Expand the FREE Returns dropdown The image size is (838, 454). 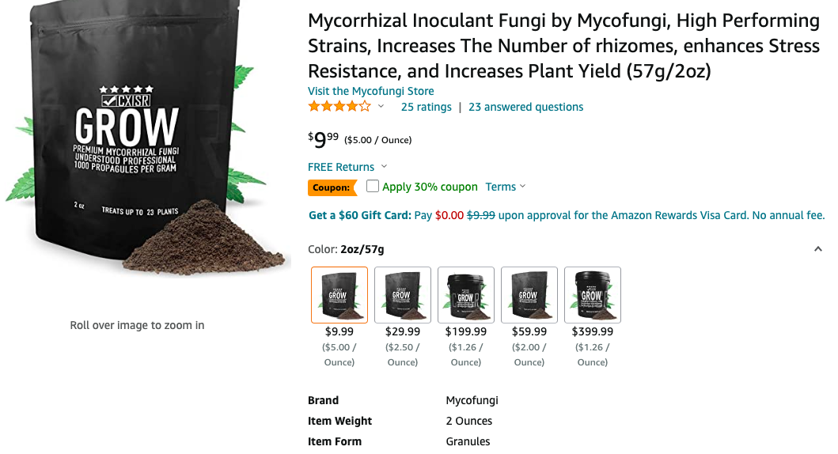[385, 167]
